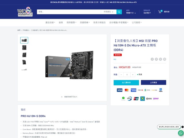Click 加入購物車 add to cart button

pos(126,83)
